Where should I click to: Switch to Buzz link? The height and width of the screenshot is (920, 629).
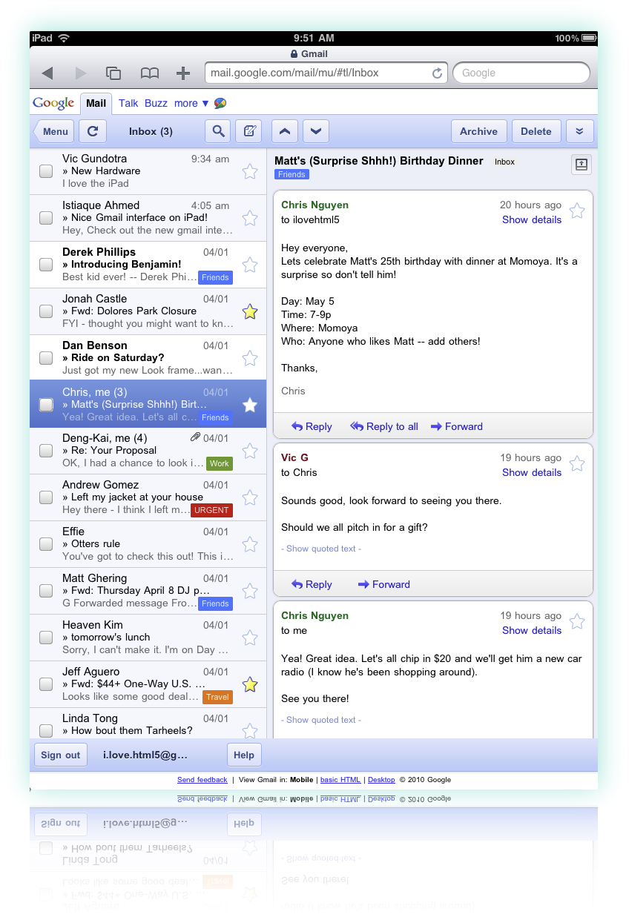coord(156,103)
